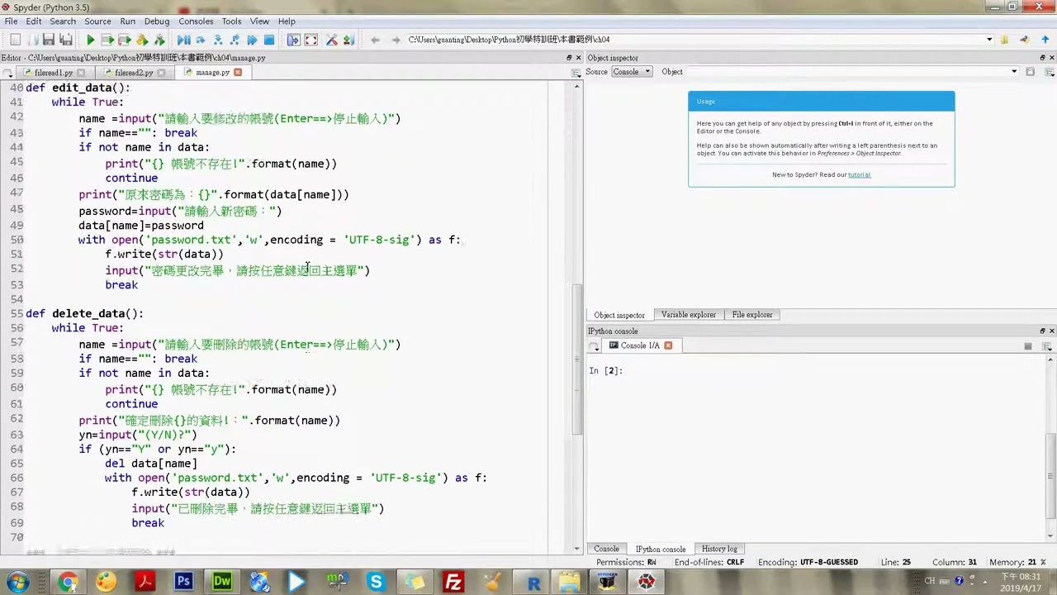This screenshot has width=1057, height=595.
Task: Start debugging the file
Action: pos(183,40)
